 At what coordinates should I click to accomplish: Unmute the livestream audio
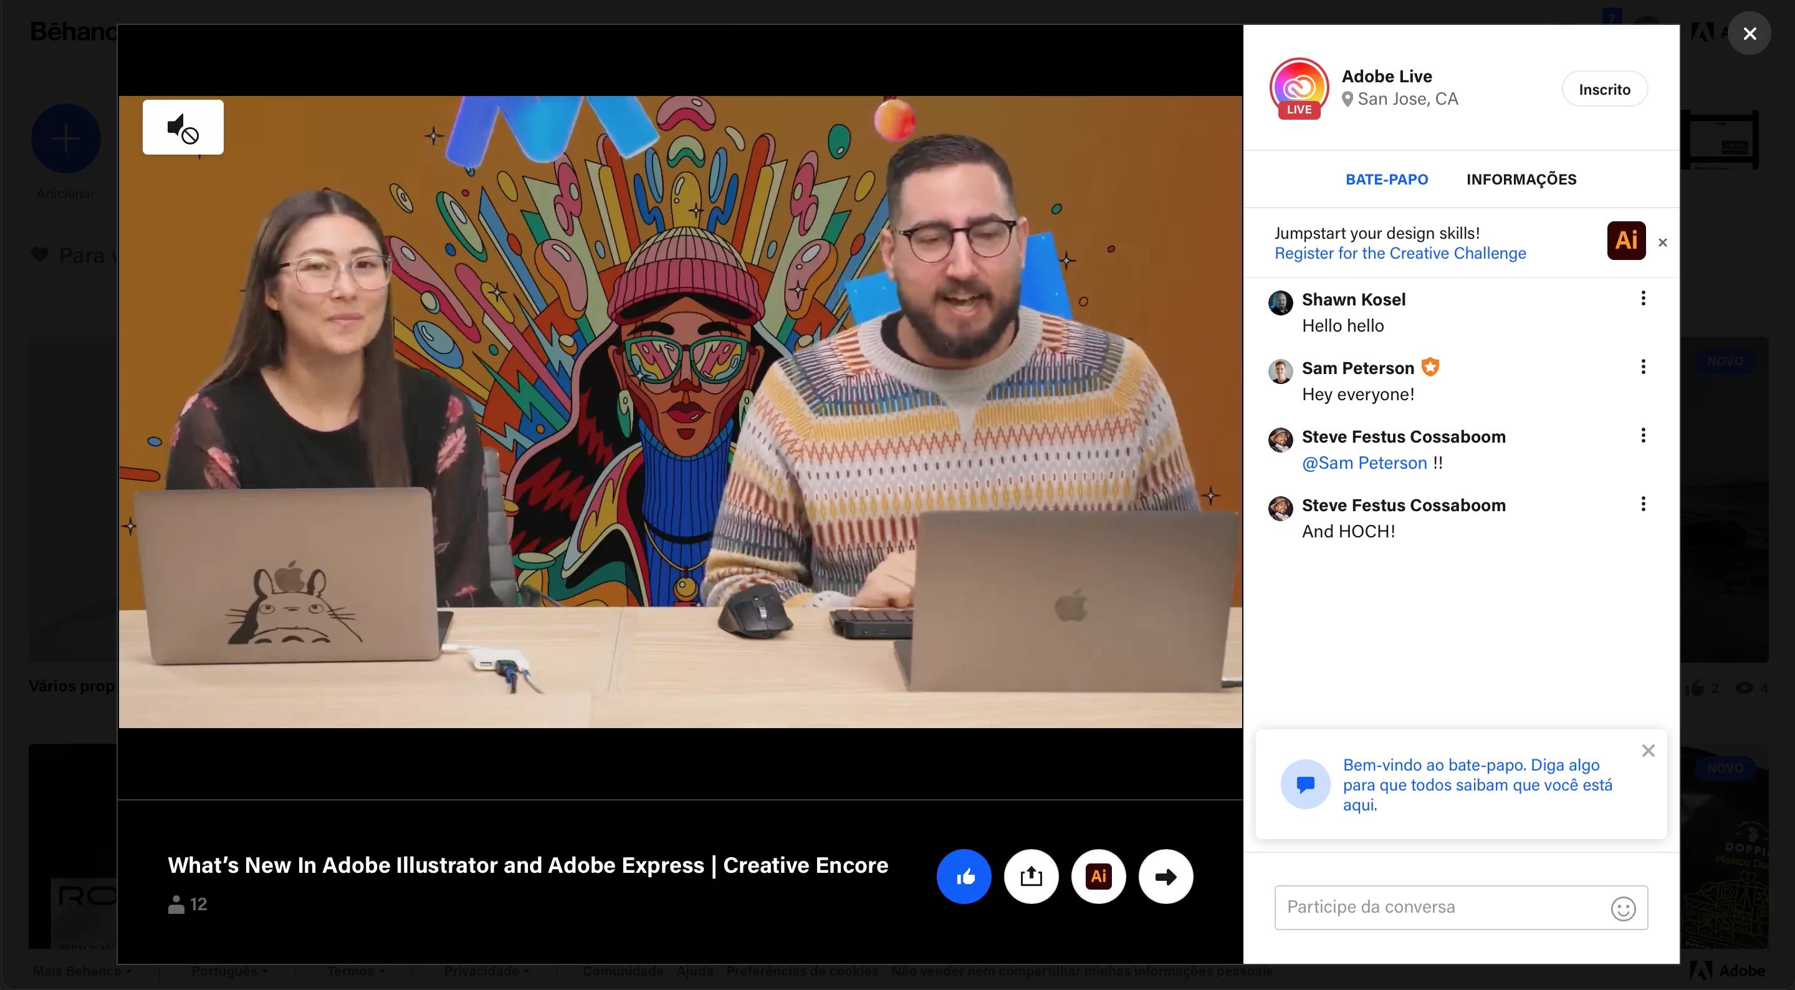(x=183, y=127)
